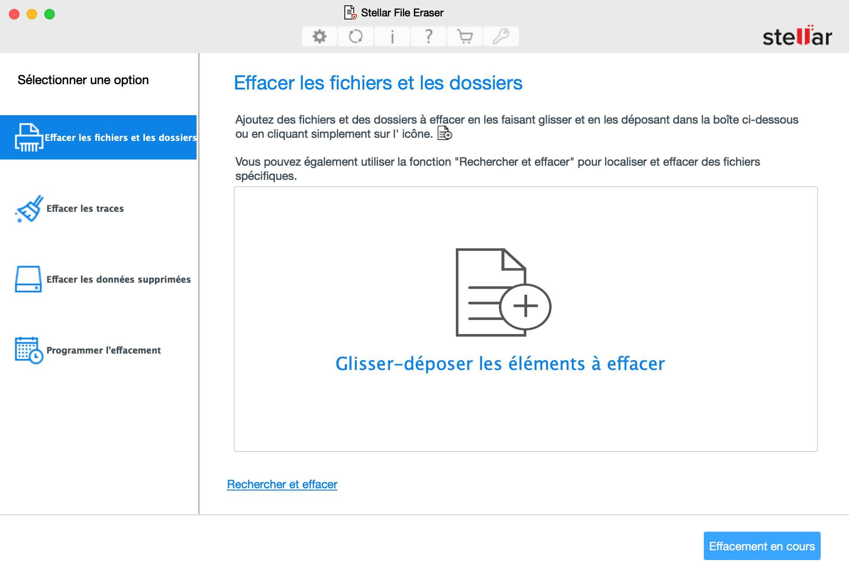Screen dimensions: 849x576
Task: Maximize the window with green button
Action: pyautogui.click(x=50, y=14)
